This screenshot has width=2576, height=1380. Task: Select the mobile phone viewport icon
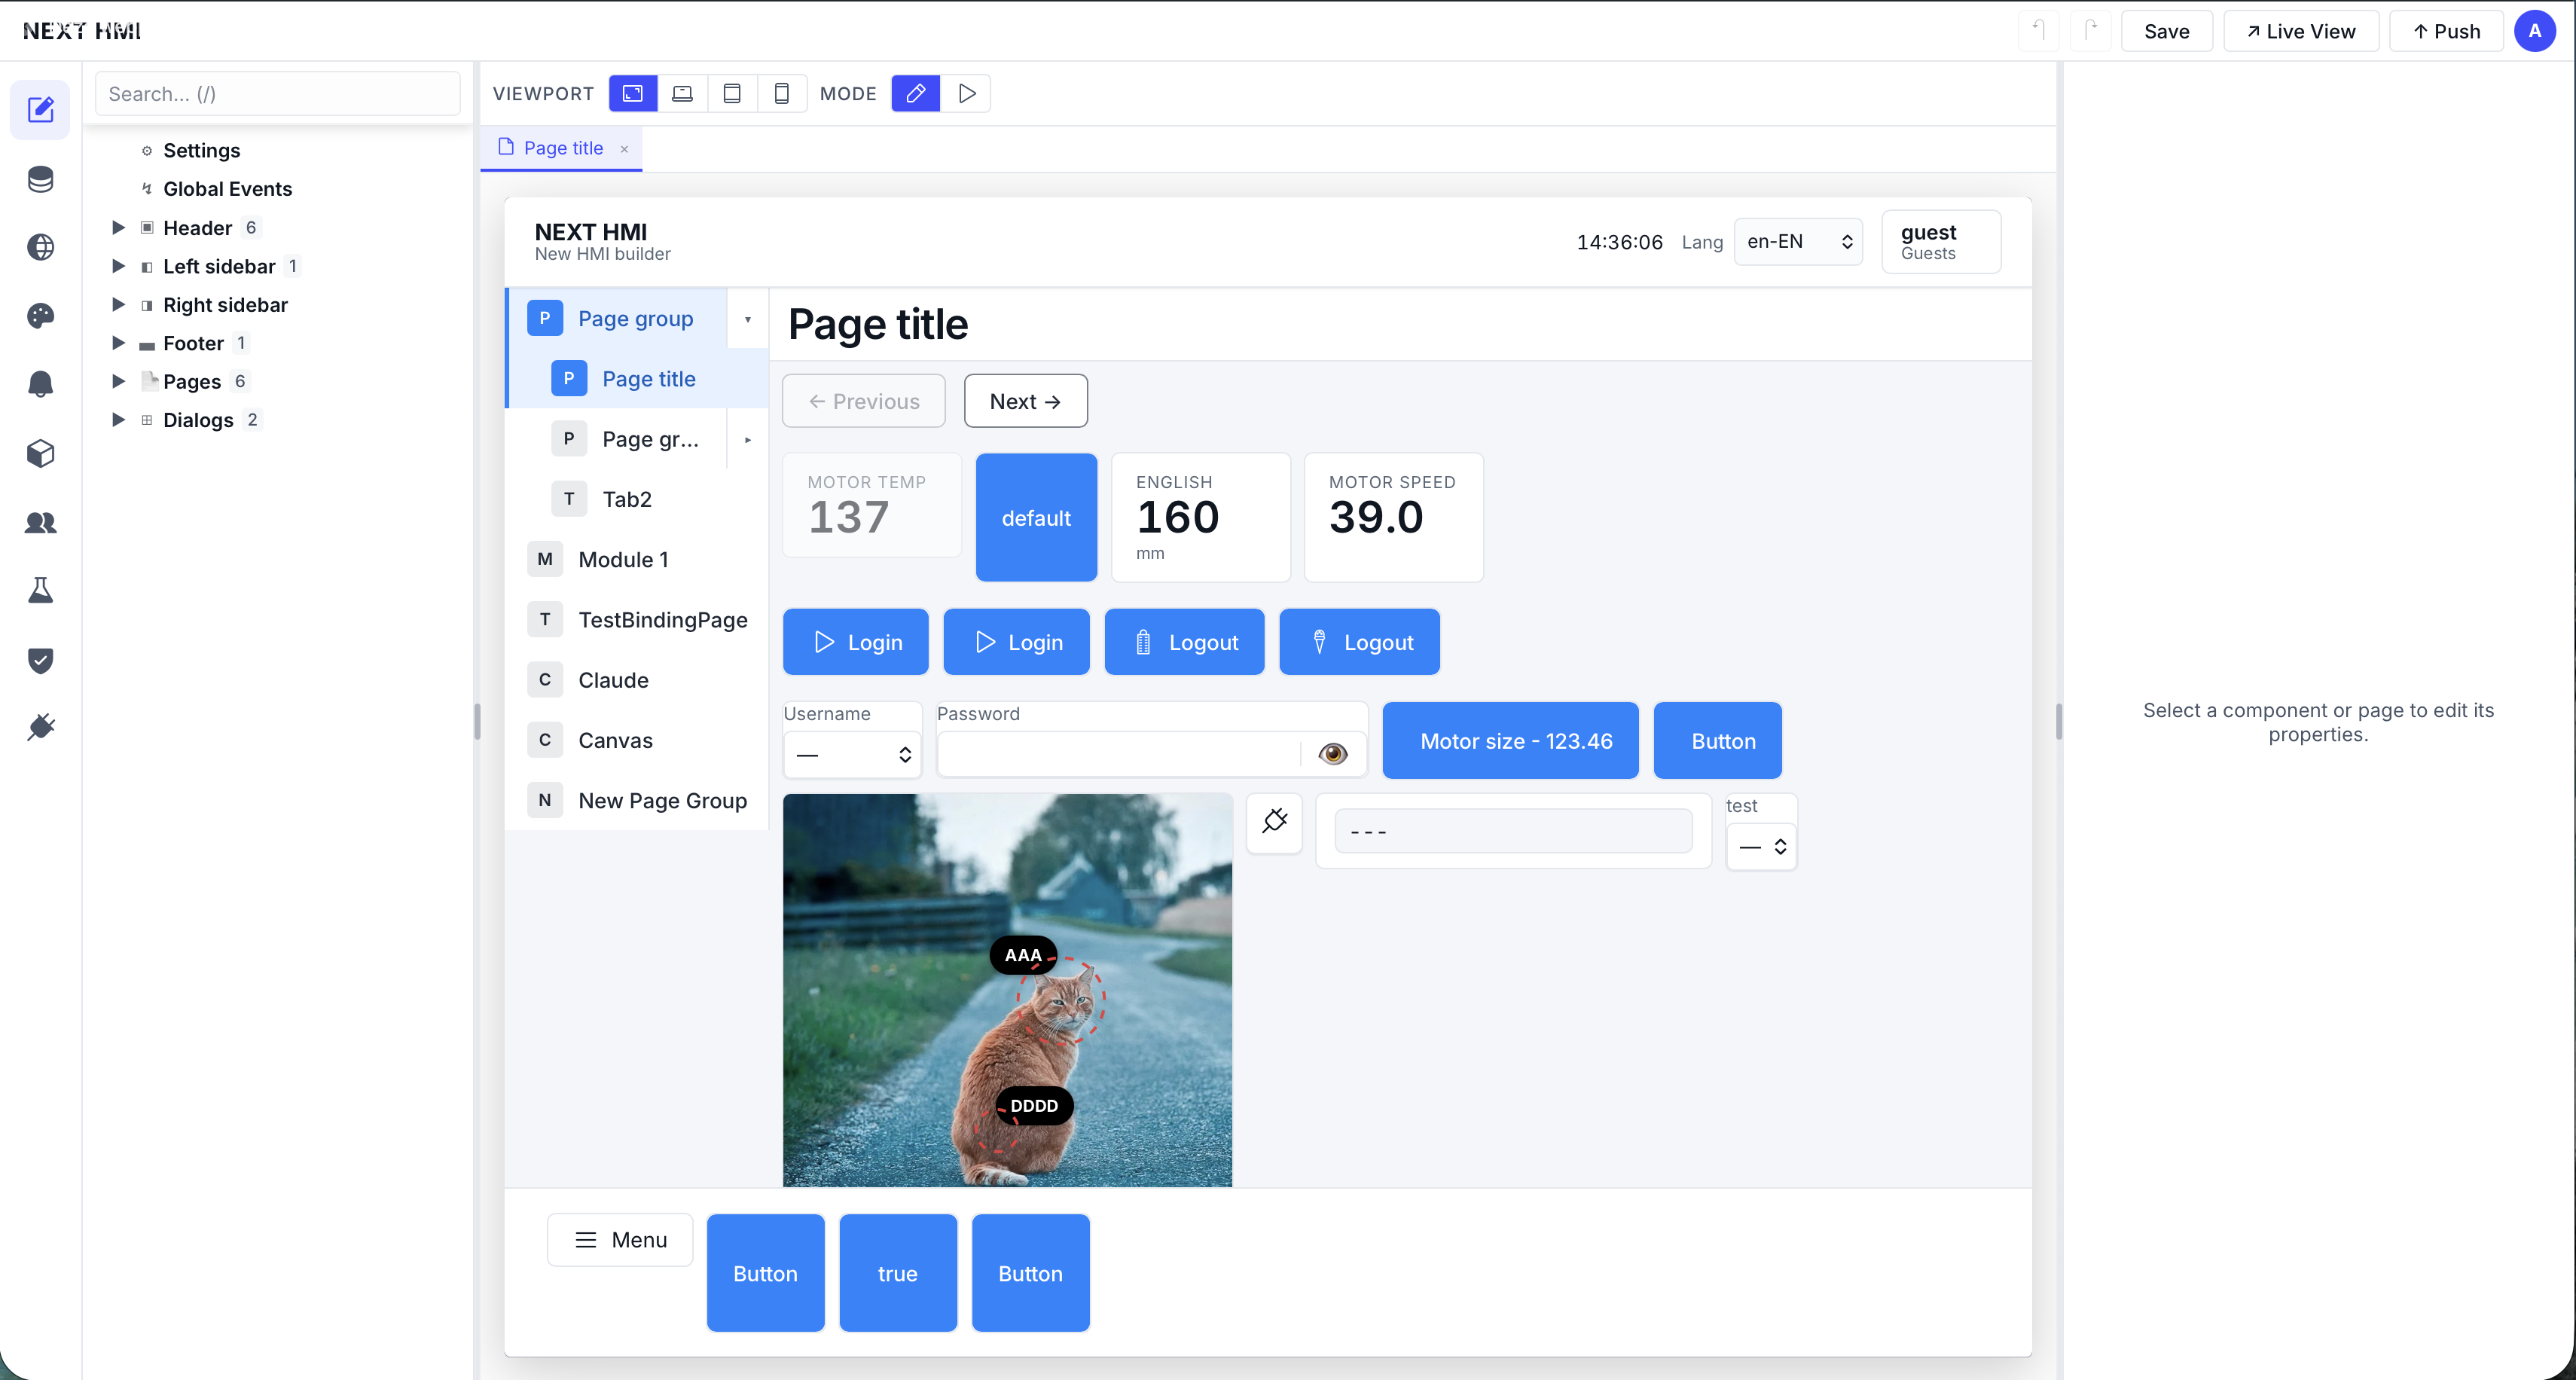782,93
